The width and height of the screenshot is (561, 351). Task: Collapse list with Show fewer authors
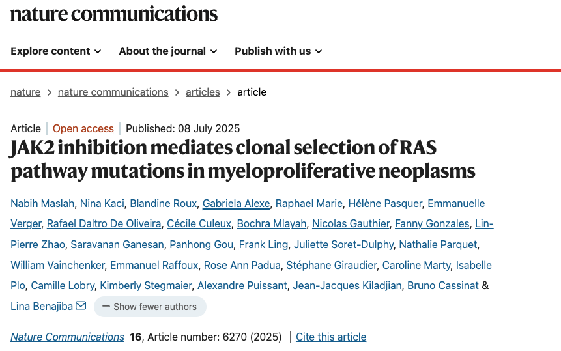pos(150,307)
